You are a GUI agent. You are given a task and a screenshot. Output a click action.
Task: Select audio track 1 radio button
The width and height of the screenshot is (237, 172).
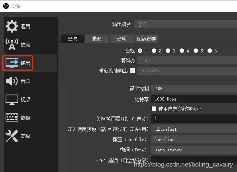tap(140, 51)
